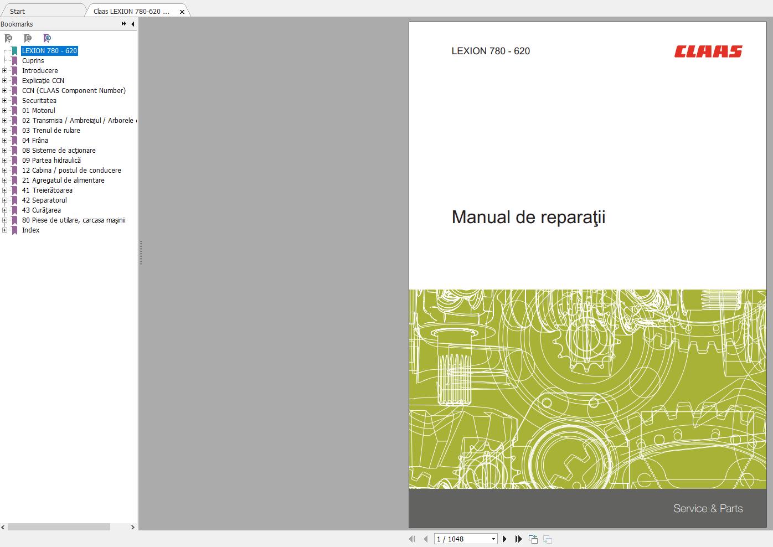Collapse the Bookmarks panel
The height and width of the screenshot is (547, 773).
[x=132, y=24]
